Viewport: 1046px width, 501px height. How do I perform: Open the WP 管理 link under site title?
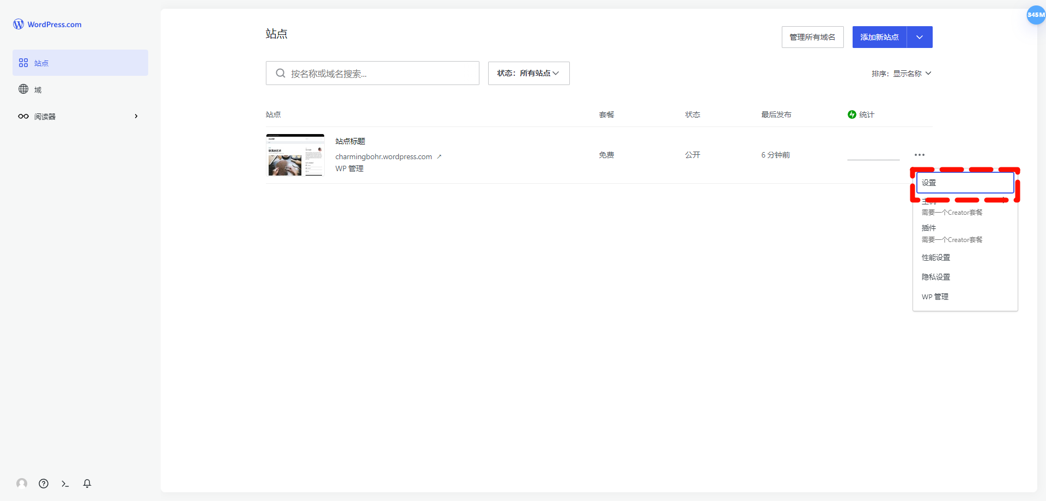[349, 169]
